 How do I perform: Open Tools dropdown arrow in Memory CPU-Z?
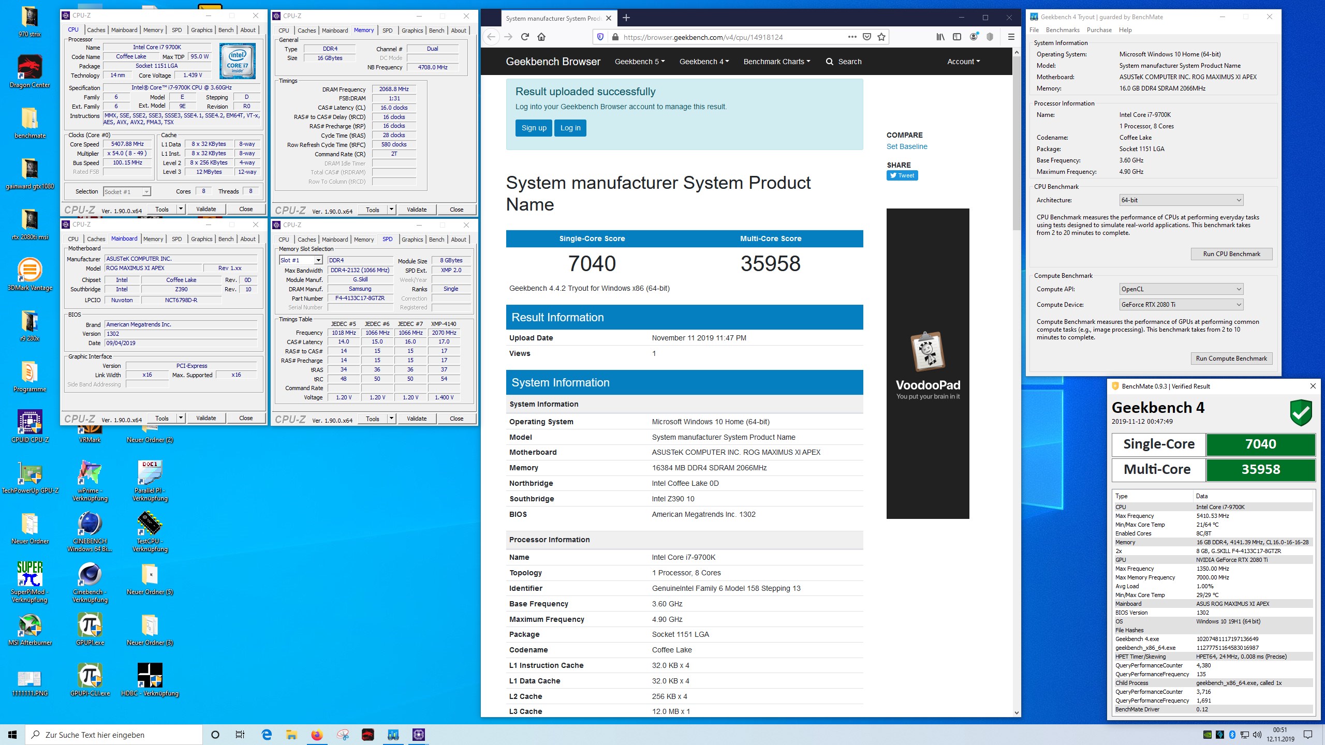(x=391, y=210)
